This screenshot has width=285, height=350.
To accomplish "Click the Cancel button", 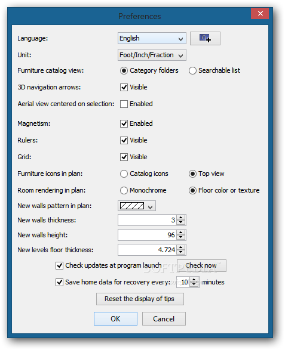I will tap(164, 319).
